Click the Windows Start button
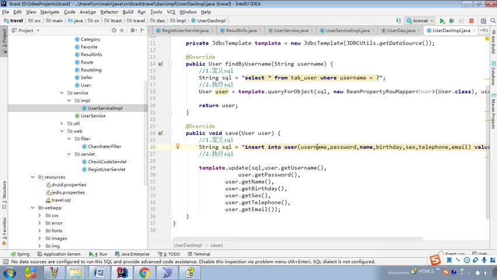This screenshot has height=280, width=497. pyautogui.click(x=9, y=272)
